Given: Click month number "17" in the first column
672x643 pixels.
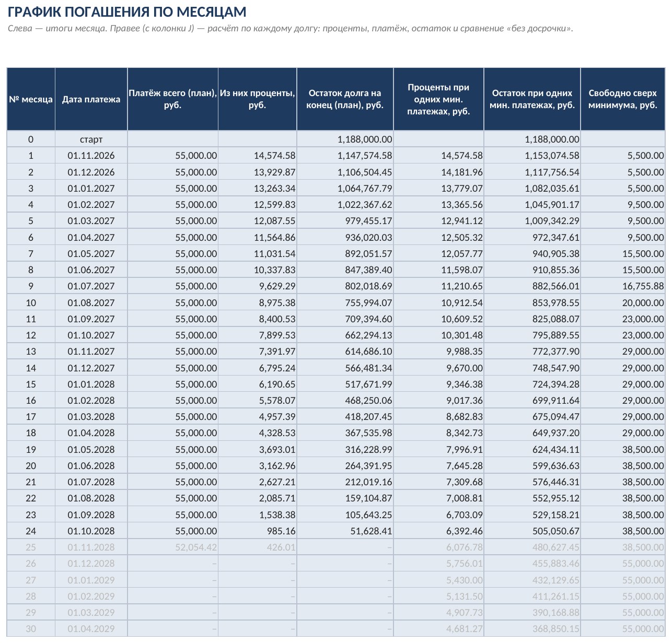Looking at the screenshot, I should [31, 417].
